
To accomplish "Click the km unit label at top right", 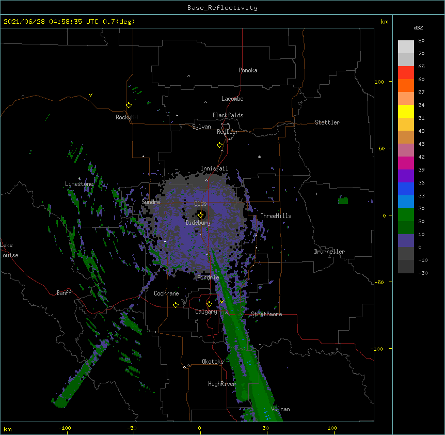I will pos(384,22).
